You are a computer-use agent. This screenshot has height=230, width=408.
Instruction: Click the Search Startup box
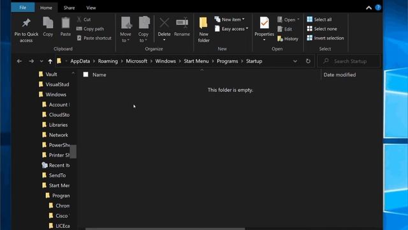(x=349, y=61)
